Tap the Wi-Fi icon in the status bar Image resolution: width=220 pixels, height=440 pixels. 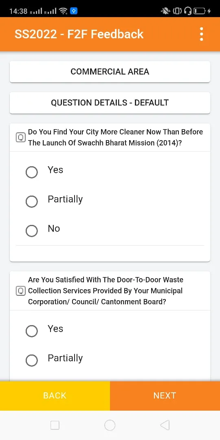(64, 11)
